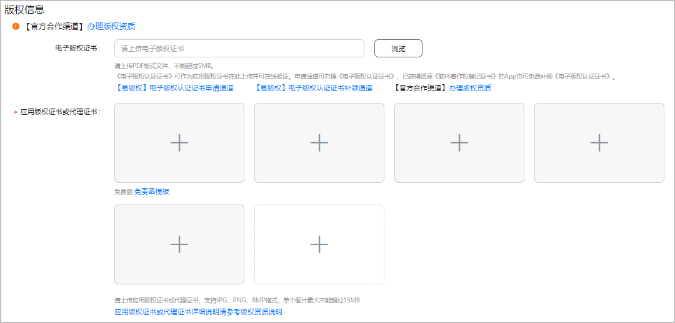This screenshot has height=323, width=675.
Task: Focus the 请上传电子版权证书 input field
Action: pyautogui.click(x=239, y=49)
